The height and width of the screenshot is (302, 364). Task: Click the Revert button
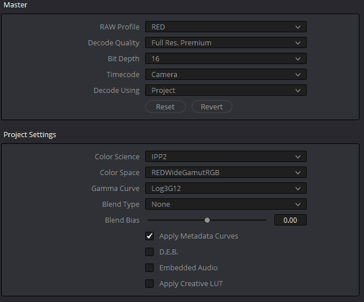(211, 107)
